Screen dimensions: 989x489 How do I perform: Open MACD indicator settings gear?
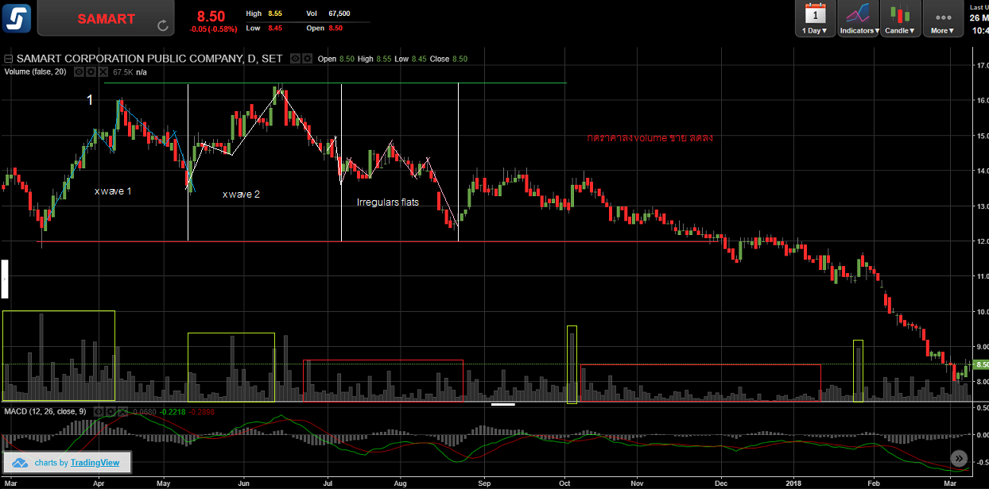coord(112,412)
